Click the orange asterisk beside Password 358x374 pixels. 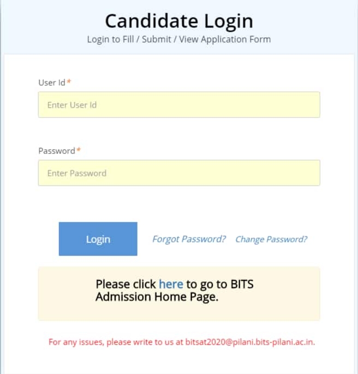(79, 150)
